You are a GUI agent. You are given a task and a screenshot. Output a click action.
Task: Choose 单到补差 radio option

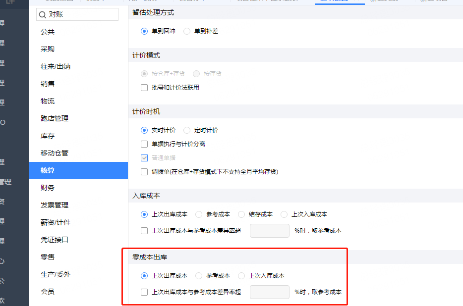tap(187, 31)
